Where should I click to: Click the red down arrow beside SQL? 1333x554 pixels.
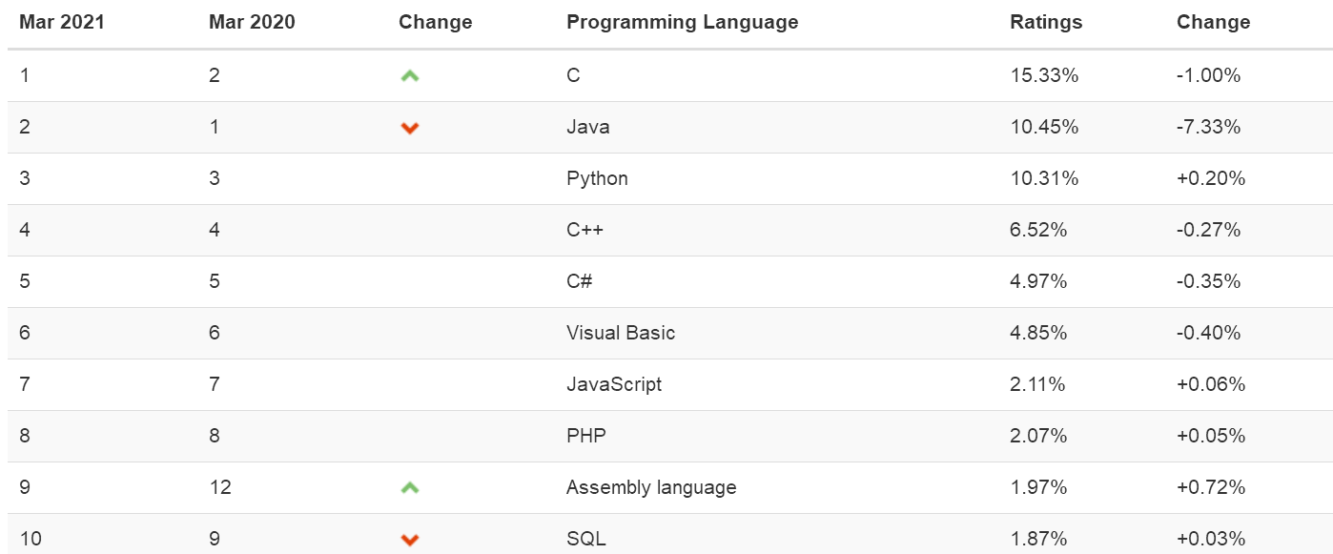[410, 540]
